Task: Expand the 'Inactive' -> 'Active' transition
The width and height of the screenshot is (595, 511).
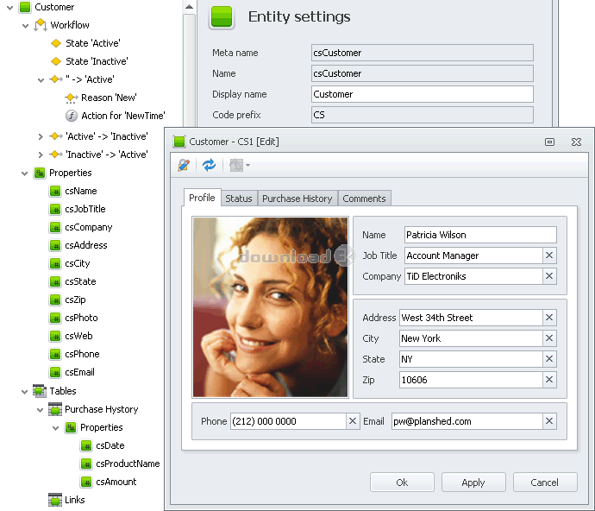Action: (41, 155)
